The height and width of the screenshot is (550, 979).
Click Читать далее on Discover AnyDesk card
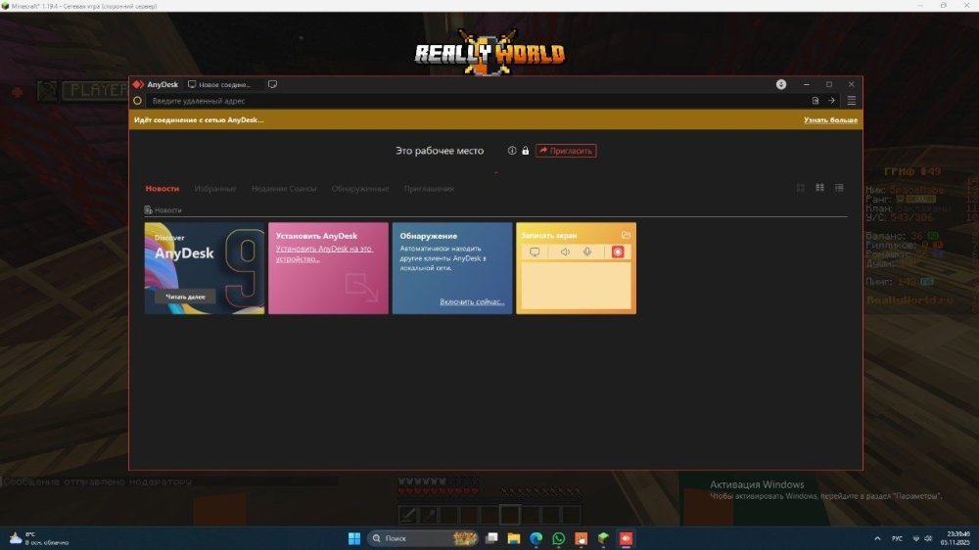click(x=185, y=297)
